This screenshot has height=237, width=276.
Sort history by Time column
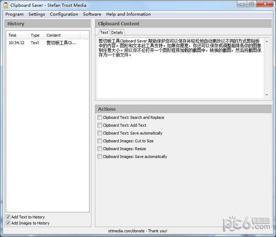coord(17,35)
